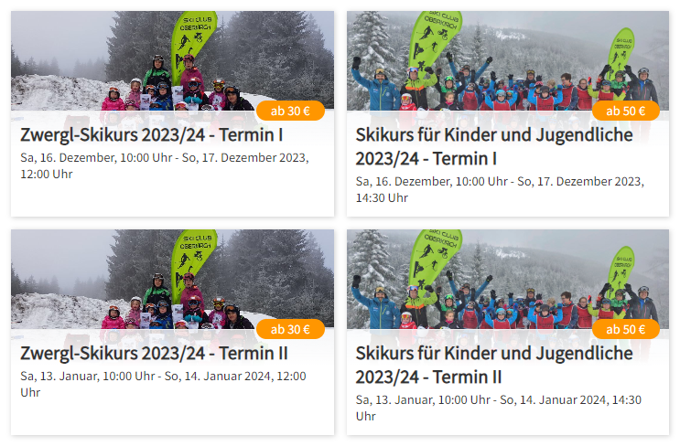Click the Kinder und Jugendliche Termin I group photo
This screenshot has width=680, height=446.
(508, 60)
